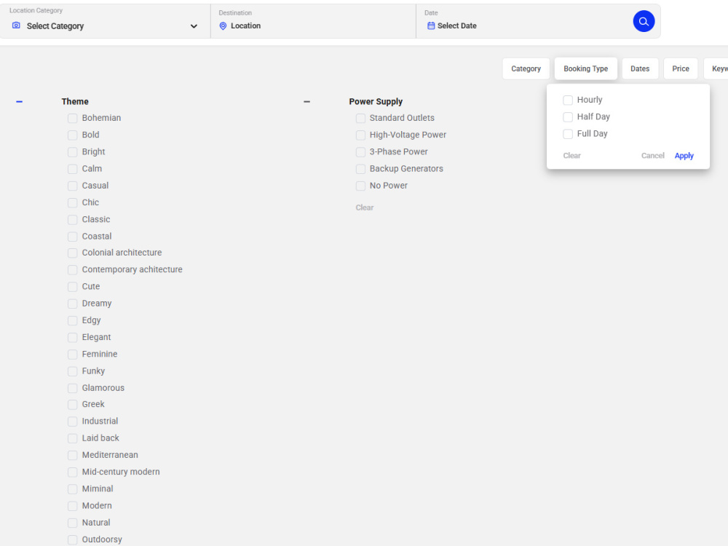Select Colonial architecture theme
Viewport: 728px width, 546px height.
tap(72, 253)
